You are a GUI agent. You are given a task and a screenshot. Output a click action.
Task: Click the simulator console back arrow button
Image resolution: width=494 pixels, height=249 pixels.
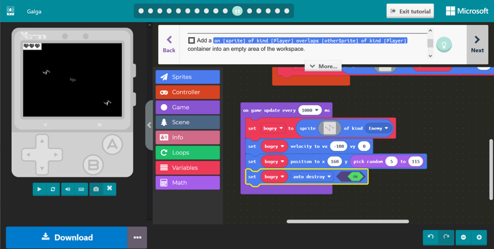46,125
